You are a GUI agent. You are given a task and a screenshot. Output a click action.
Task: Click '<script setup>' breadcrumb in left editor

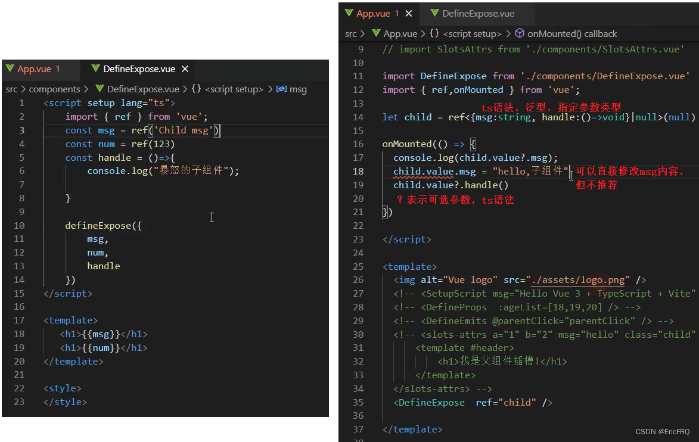tap(234, 89)
